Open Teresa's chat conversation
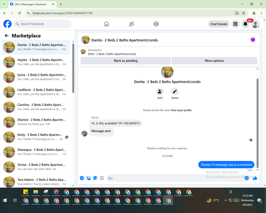The image size is (266, 213). [x=36, y=167]
